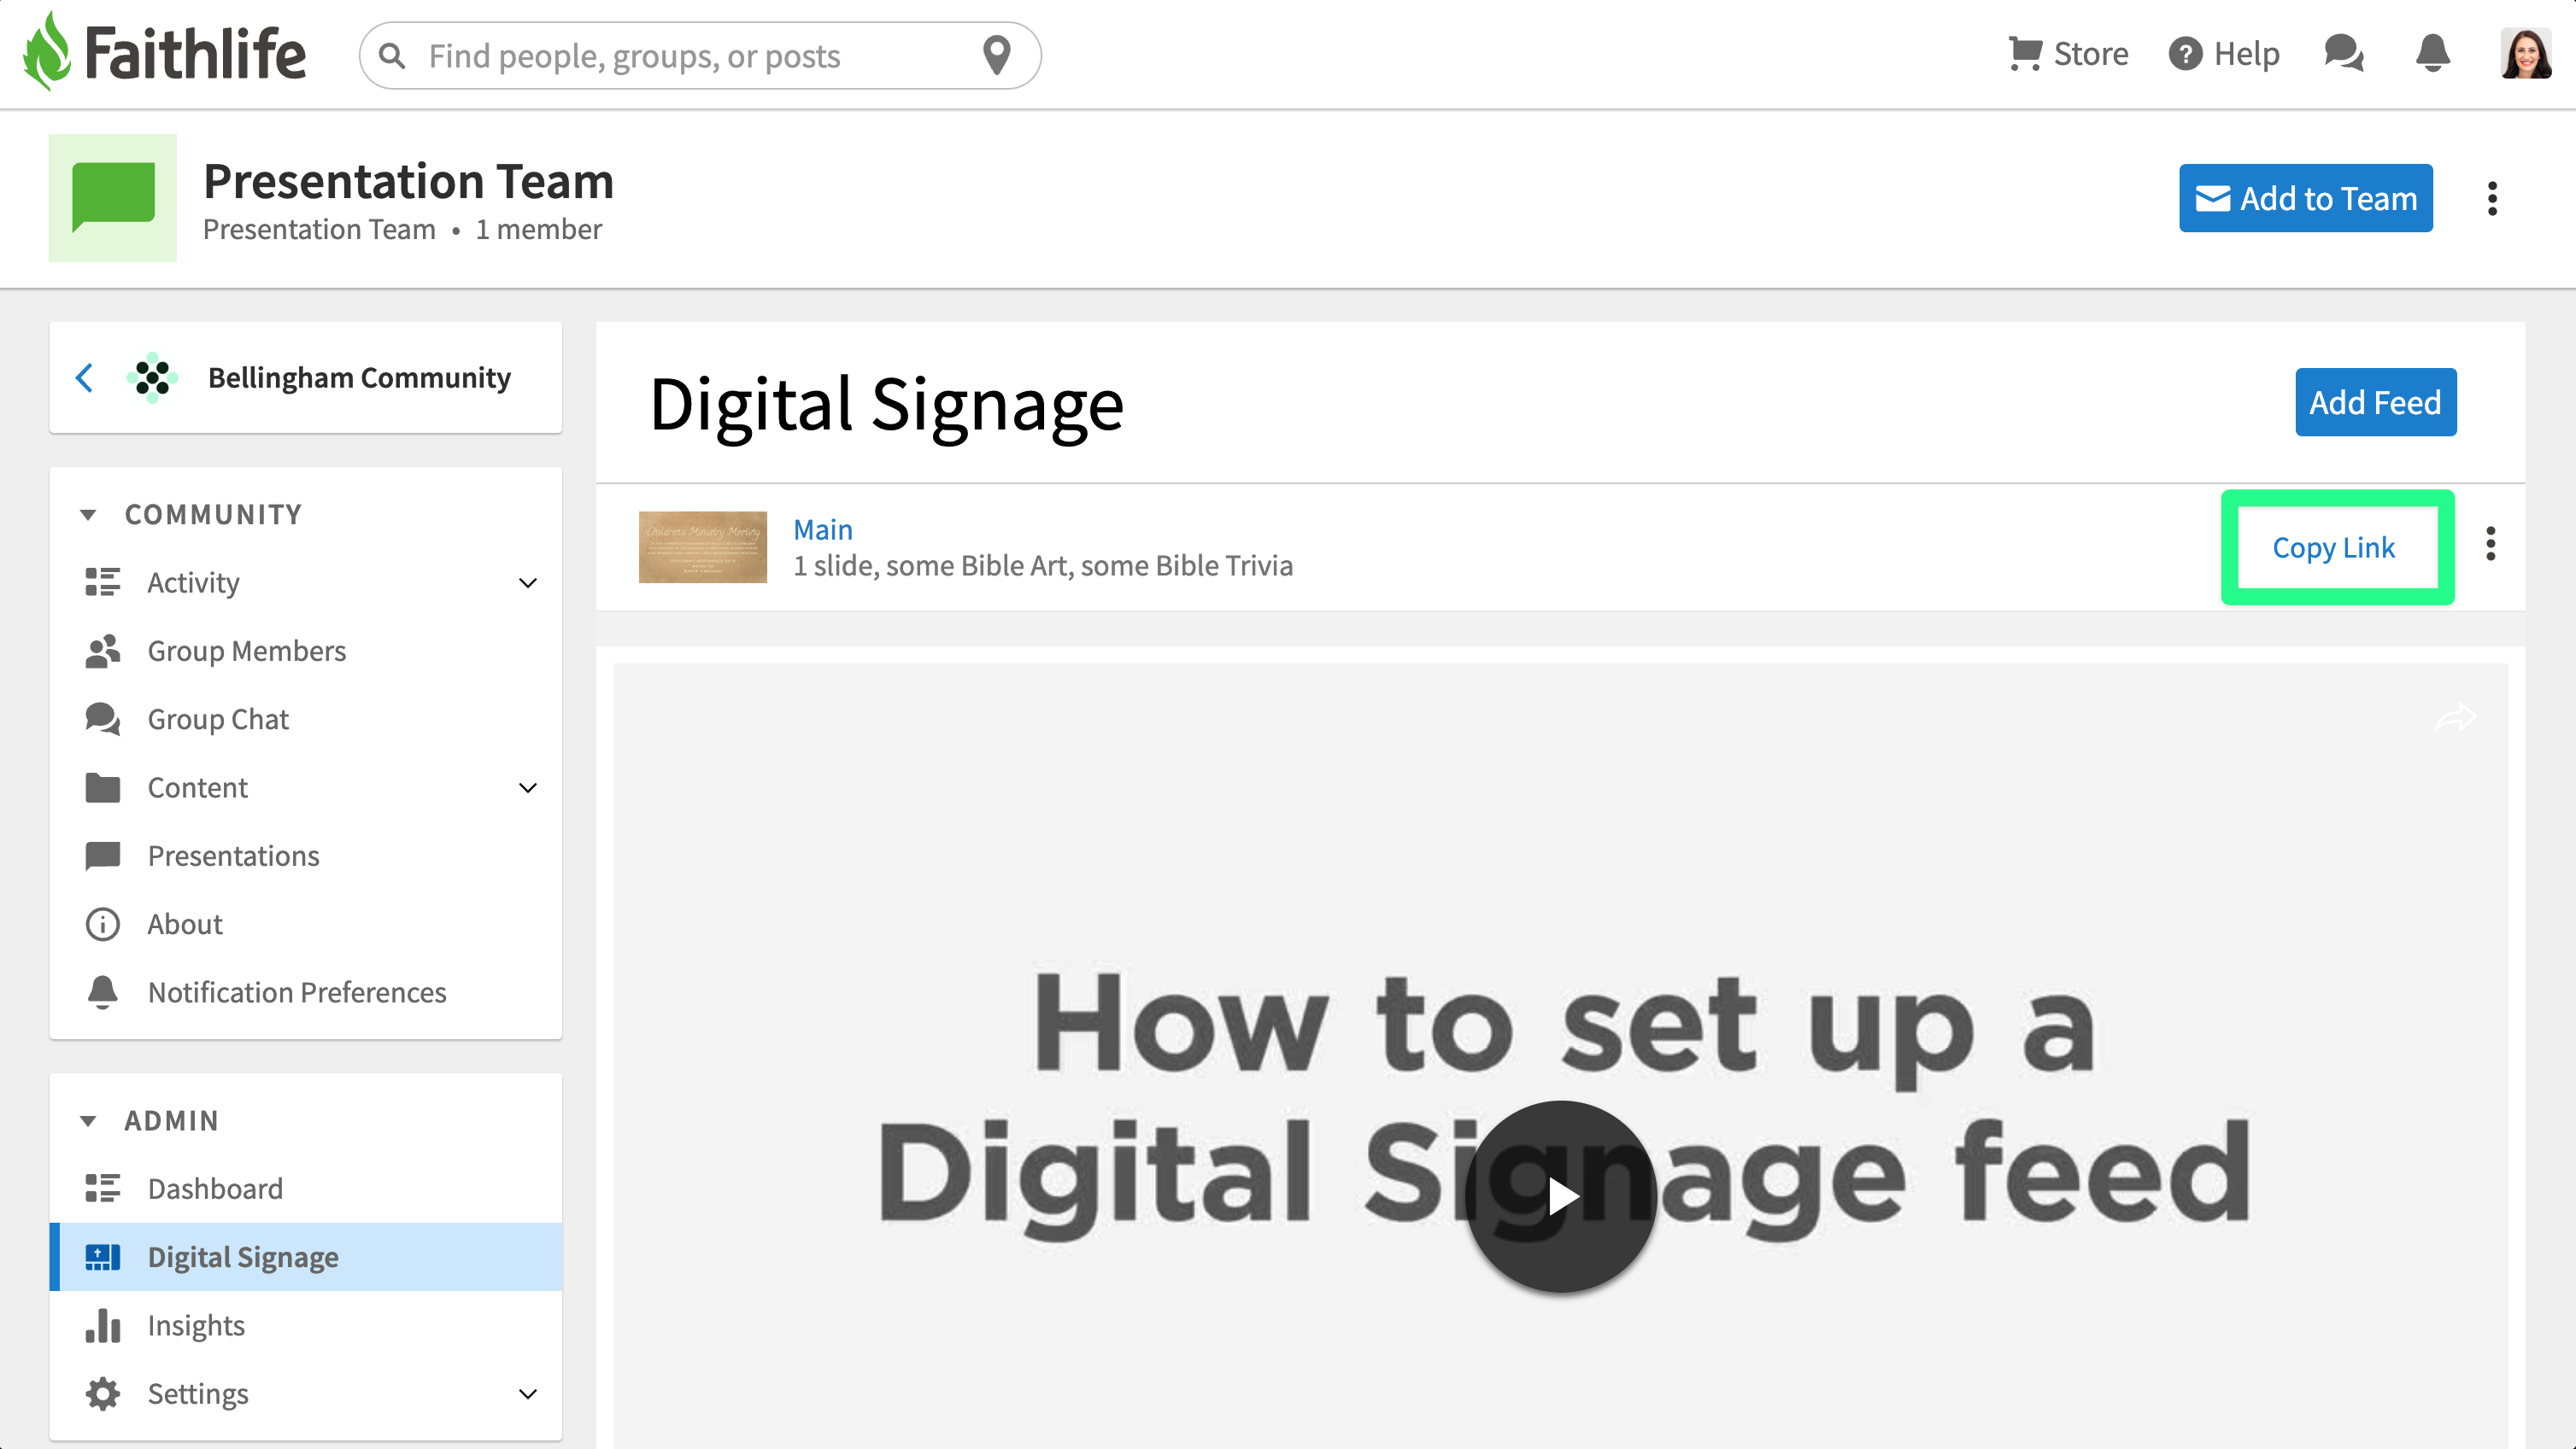Open Presentation Team more options menu
Image resolution: width=2576 pixels, height=1449 pixels.
click(2492, 198)
